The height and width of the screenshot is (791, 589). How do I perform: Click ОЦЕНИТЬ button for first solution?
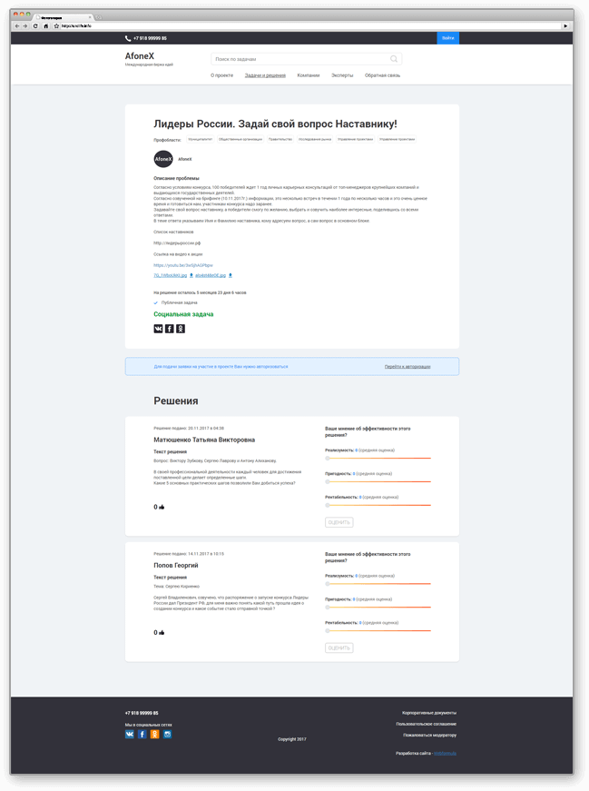coord(339,522)
